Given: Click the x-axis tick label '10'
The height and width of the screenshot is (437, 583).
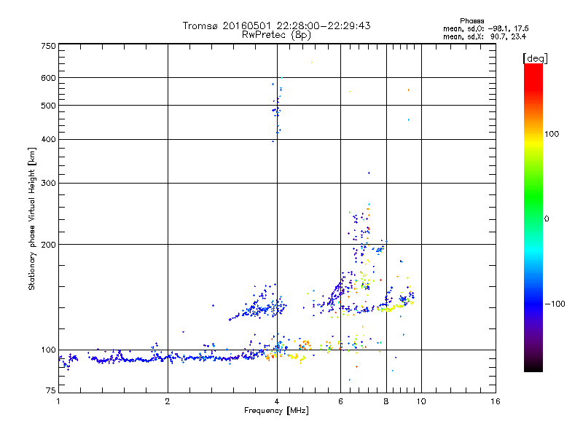Looking at the screenshot, I should coord(421,401).
